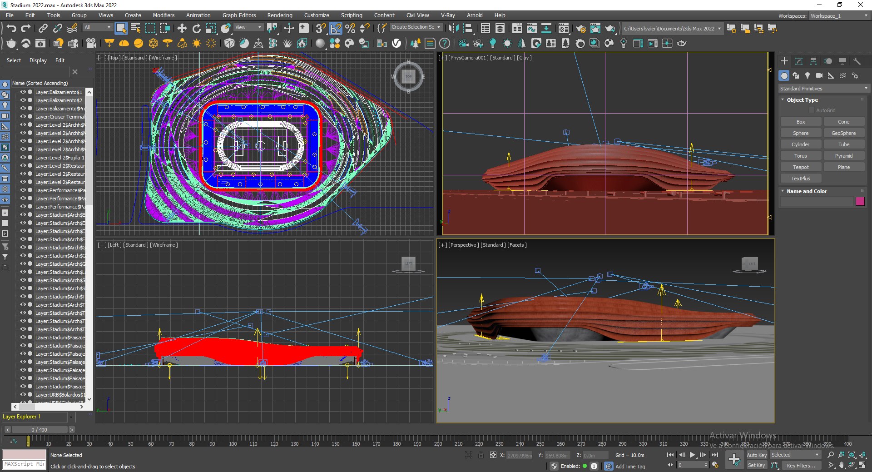
Task: Toggle the selection lock padlock icon
Action: tap(481, 455)
